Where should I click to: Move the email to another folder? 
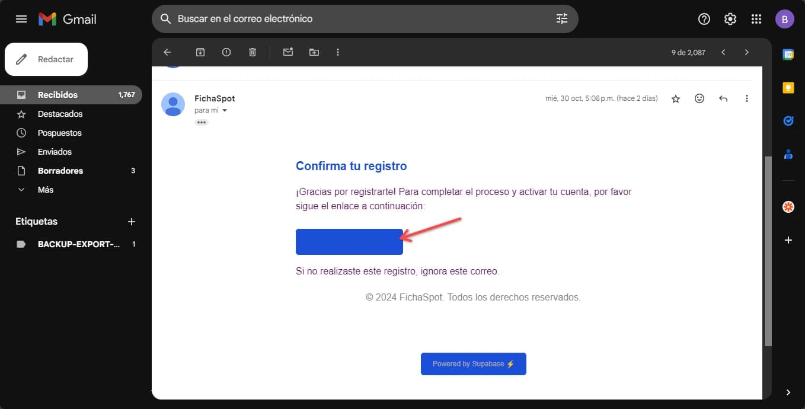[x=314, y=52]
